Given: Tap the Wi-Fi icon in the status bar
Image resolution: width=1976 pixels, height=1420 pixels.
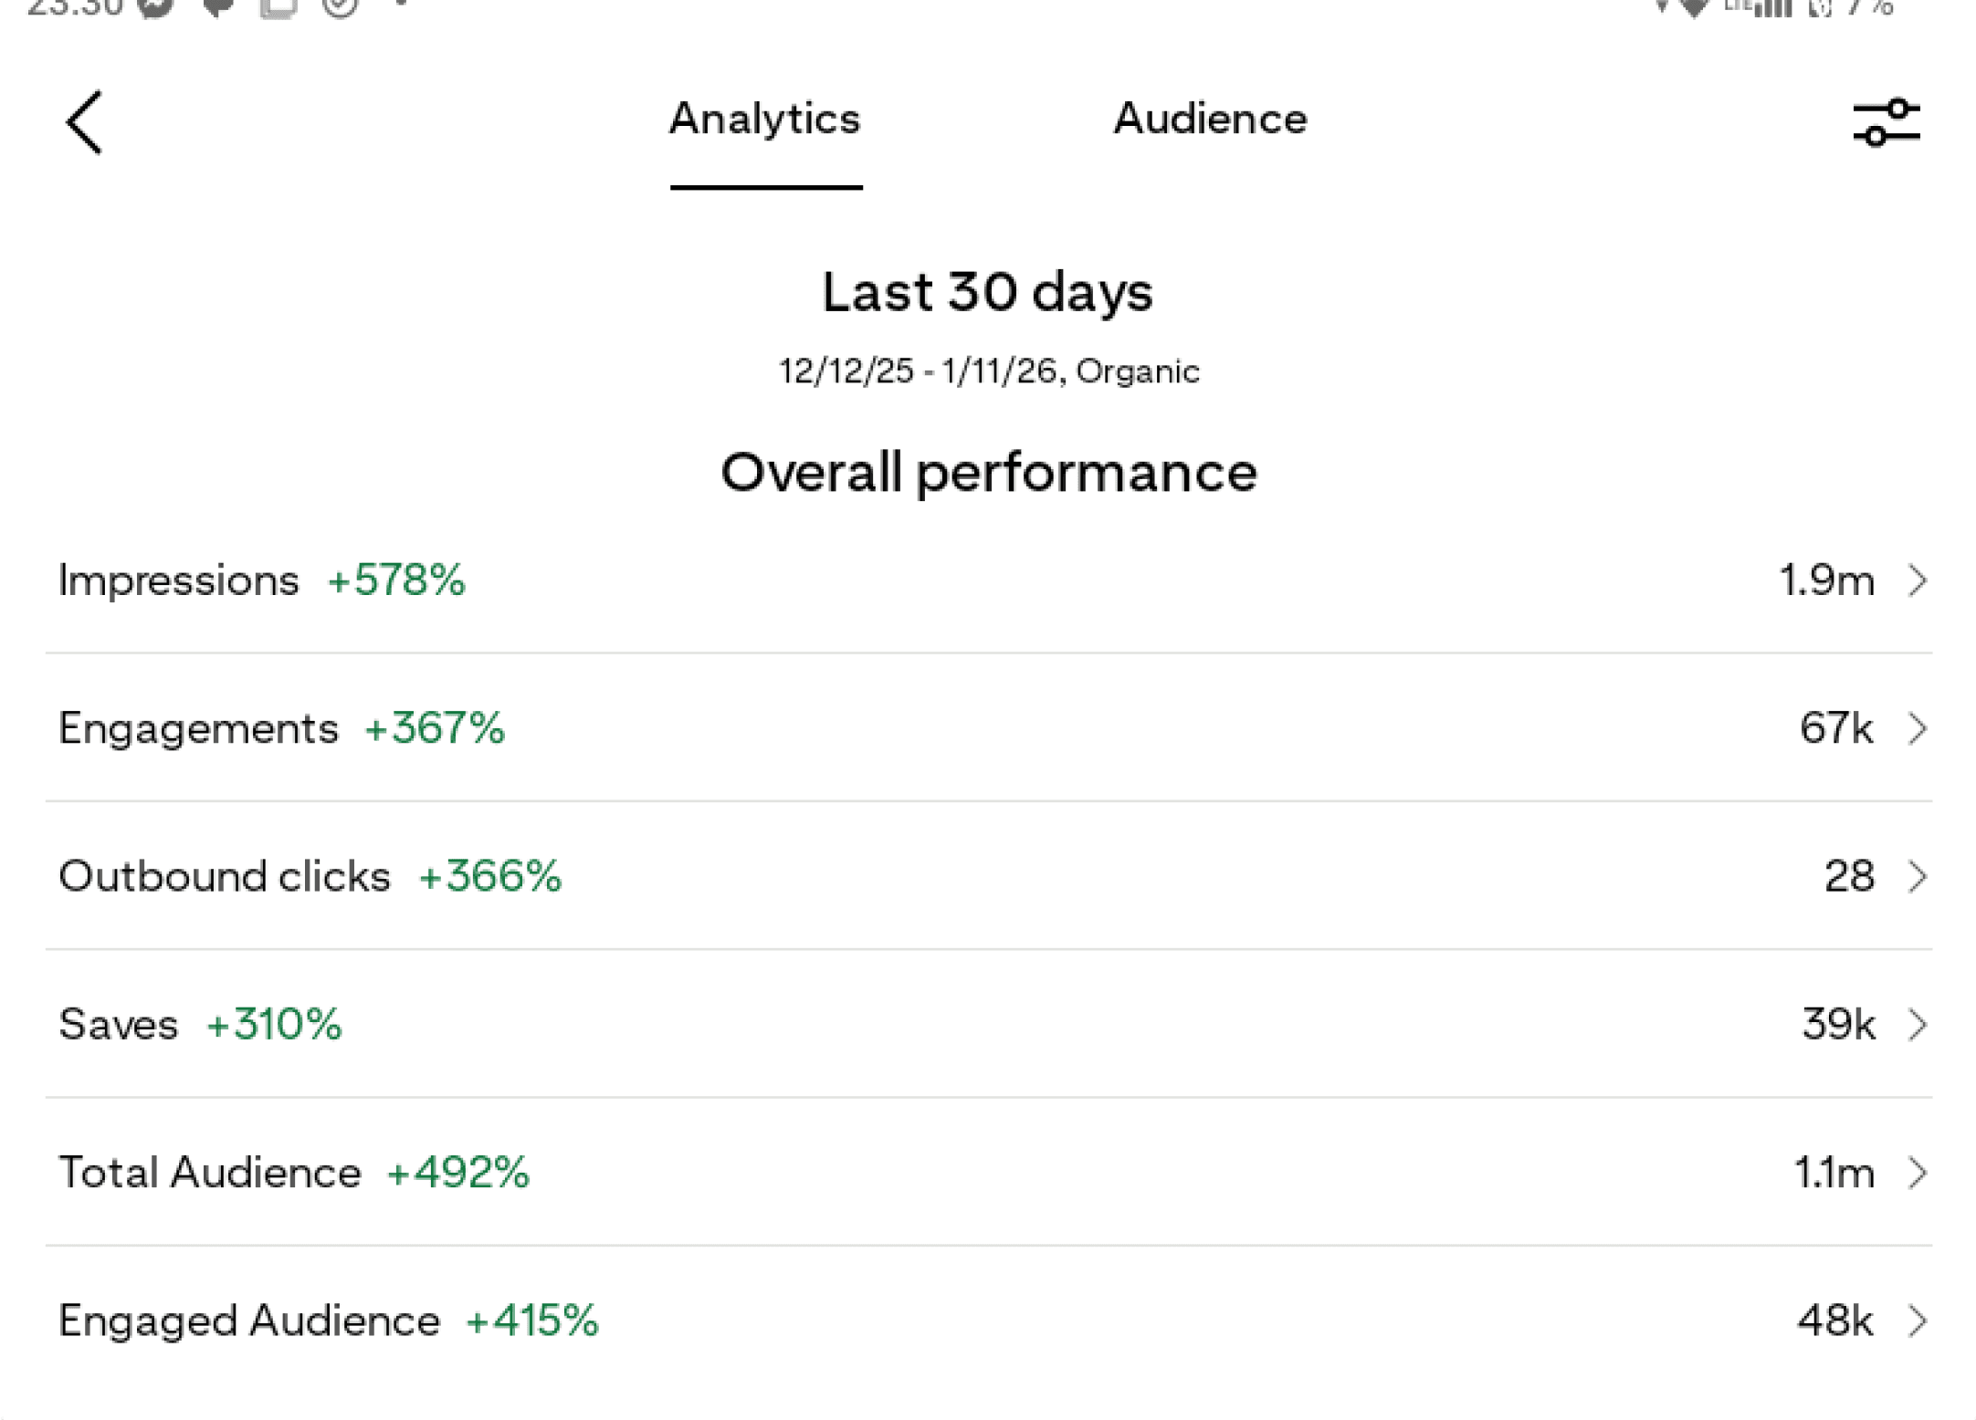Looking at the screenshot, I should tap(1694, 9).
